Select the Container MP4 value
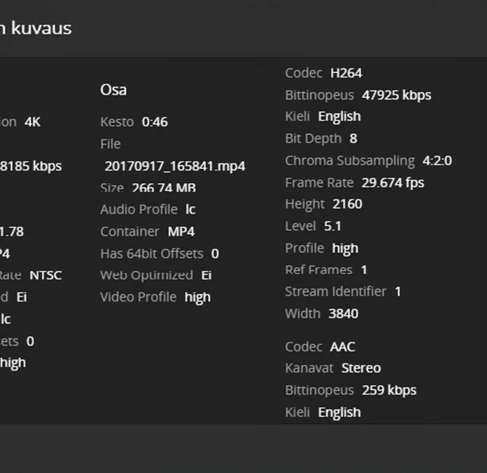Image resolution: width=487 pixels, height=473 pixels. [x=181, y=231]
